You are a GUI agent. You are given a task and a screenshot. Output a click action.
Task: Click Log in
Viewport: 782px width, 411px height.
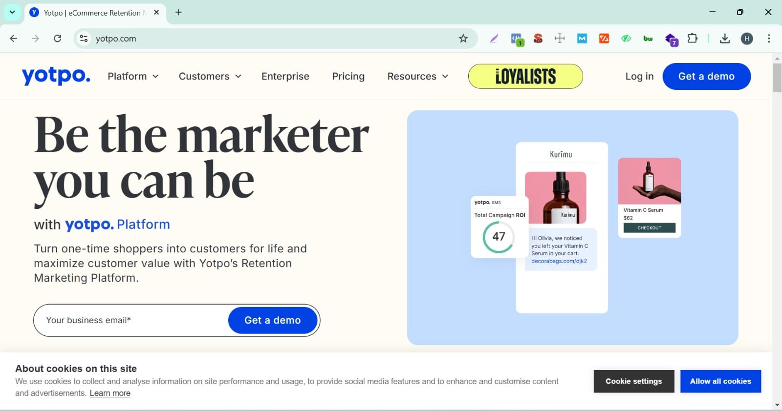click(639, 76)
